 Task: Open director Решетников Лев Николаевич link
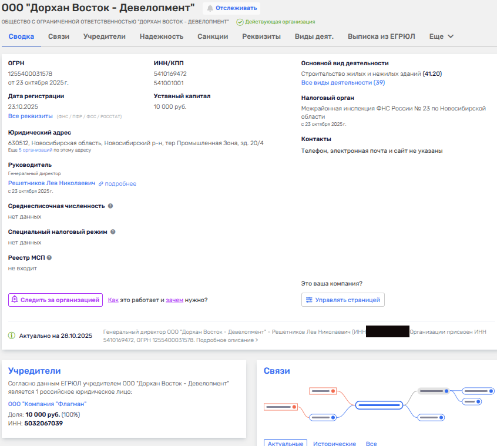pyautogui.click(x=52, y=183)
